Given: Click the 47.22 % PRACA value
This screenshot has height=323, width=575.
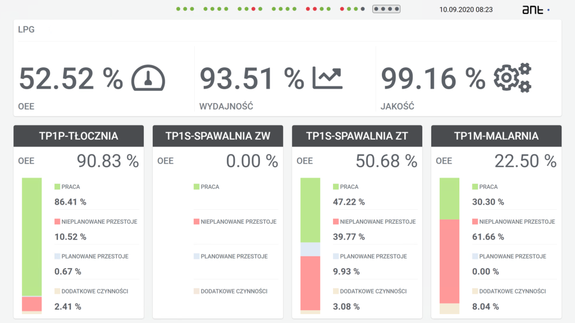Looking at the screenshot, I should click(349, 202).
